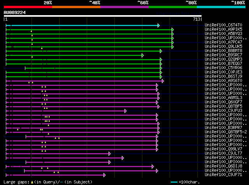Open the UniRef100_B3RPR7 hit label
Screen dimensions: 249x185
[223, 128]
